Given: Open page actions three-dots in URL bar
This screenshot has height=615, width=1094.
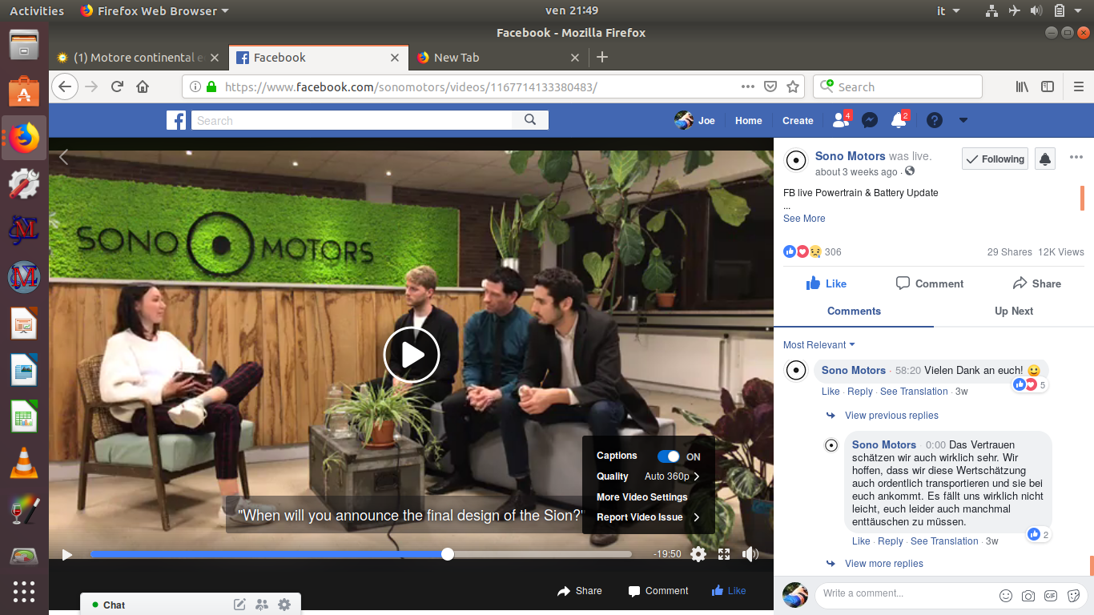Looking at the screenshot, I should (x=747, y=86).
